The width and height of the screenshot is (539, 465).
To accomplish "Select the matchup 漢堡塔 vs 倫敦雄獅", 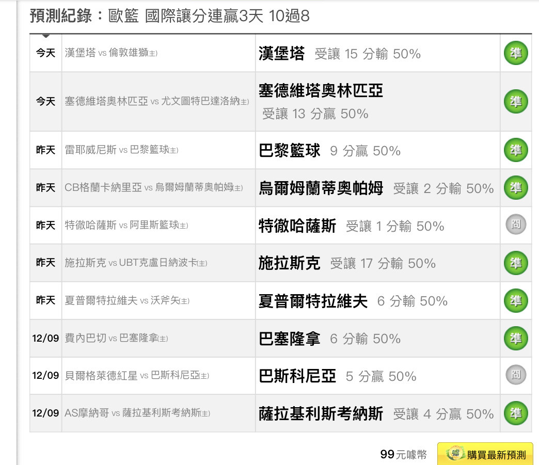I will (111, 53).
